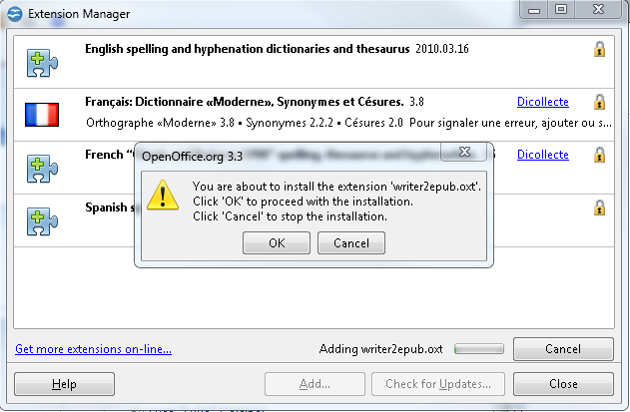Image resolution: width=630 pixels, height=412 pixels.
Task: Click the lock icon on the Français Dictionnaire row
Action: [x=599, y=102]
